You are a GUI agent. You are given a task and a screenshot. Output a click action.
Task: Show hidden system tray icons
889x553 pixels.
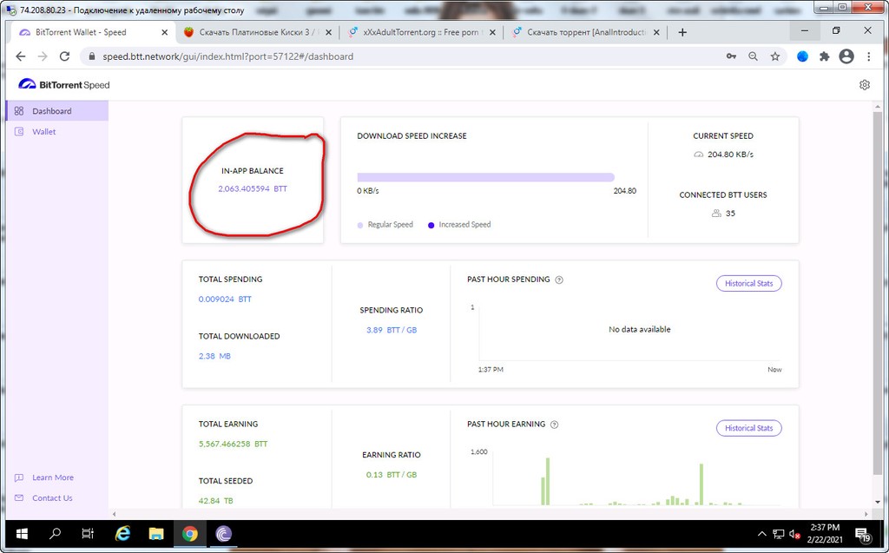point(762,534)
